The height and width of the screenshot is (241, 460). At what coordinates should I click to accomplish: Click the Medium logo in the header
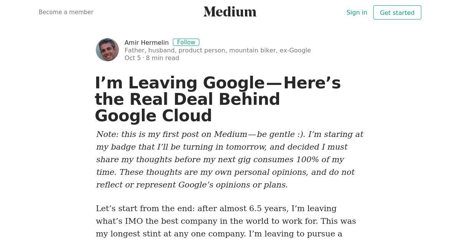[230, 12]
